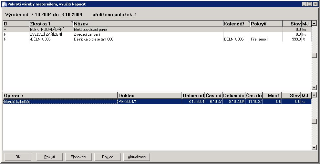Viewport: 320px width, 164px height.
Task: Click the 11:10:37 end time cell
Action: coord(254,102)
